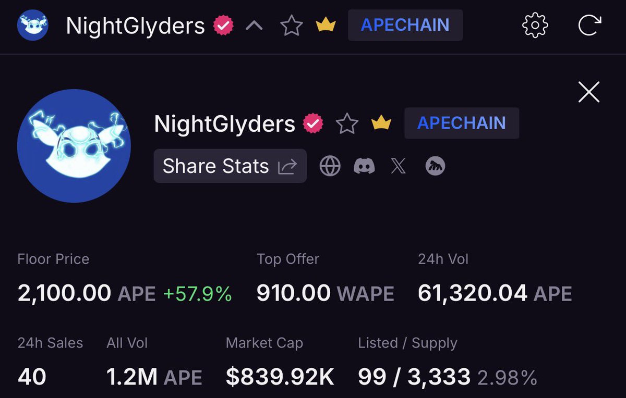
Task: Open the collection website globe icon
Action: 330,166
